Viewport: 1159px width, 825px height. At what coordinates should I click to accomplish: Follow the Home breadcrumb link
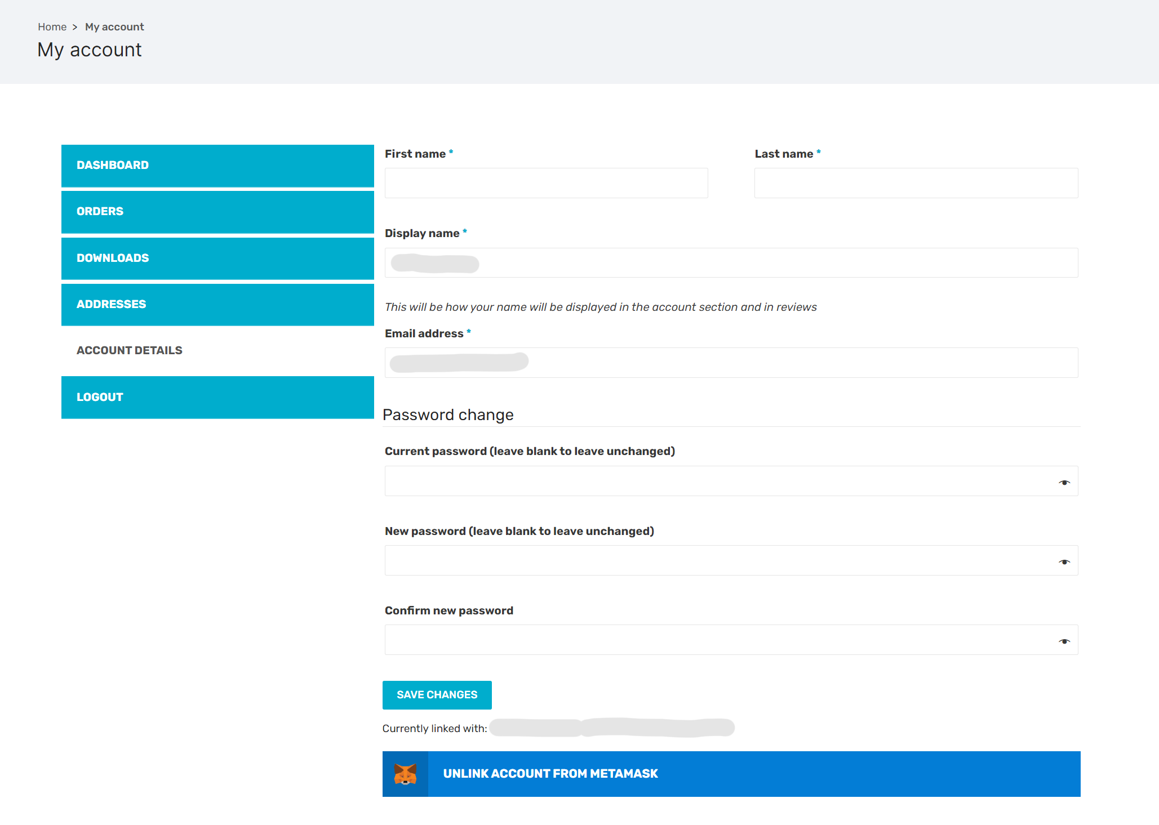pos(52,27)
